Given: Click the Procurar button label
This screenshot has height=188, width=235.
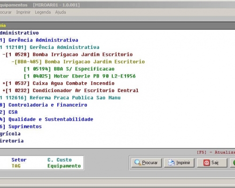Looking at the screenshot, I should (x=150, y=163).
